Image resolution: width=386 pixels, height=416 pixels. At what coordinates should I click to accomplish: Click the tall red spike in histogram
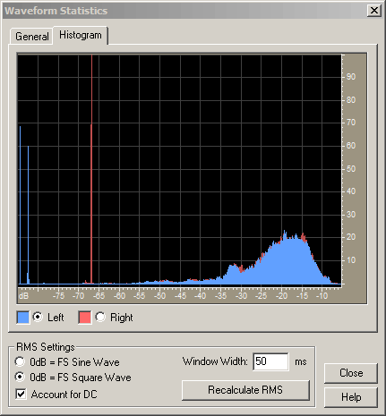[x=91, y=169]
